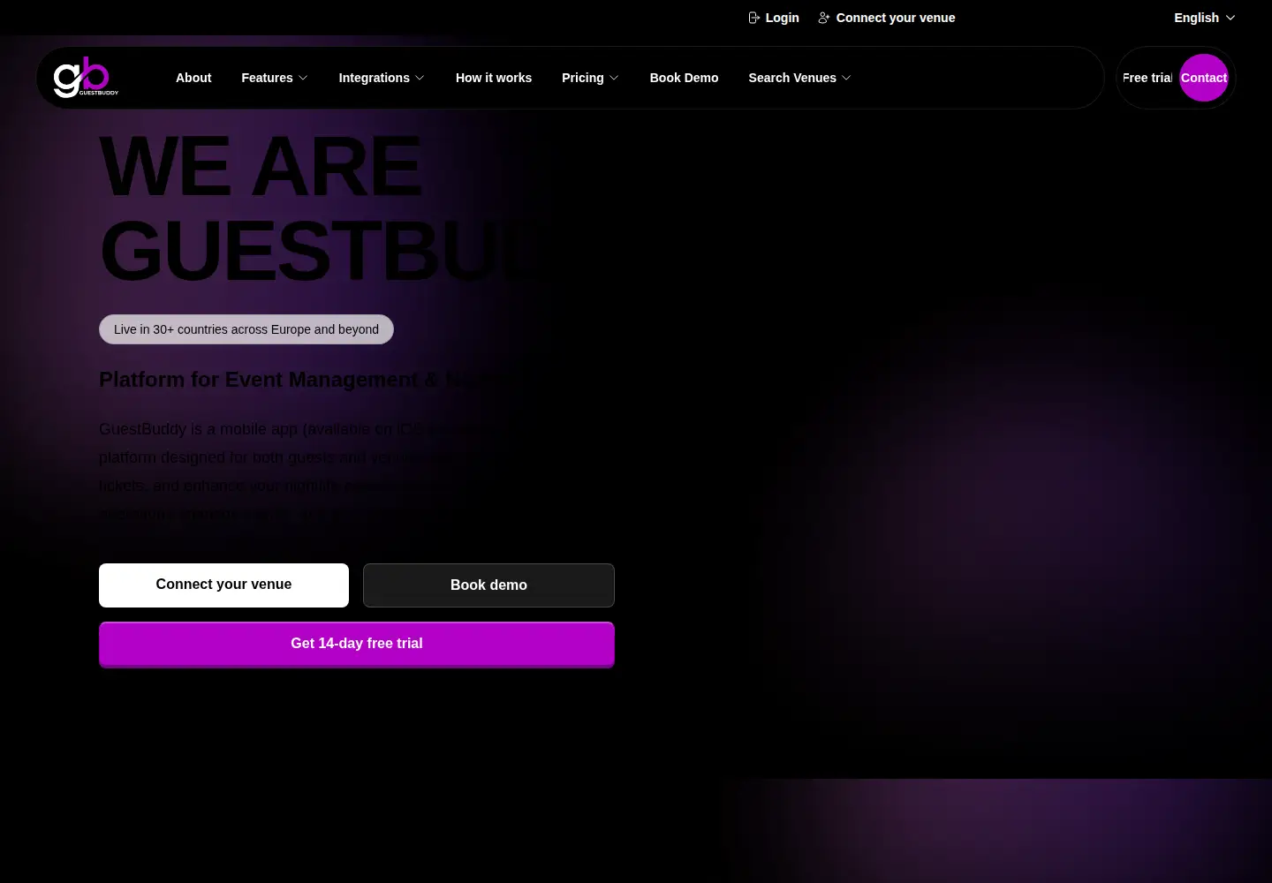Open the Integrations menu
Image resolution: width=1272 pixels, height=883 pixels.
(382, 78)
